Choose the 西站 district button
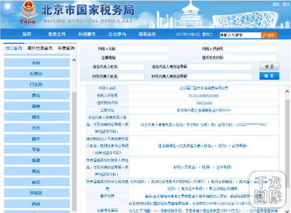Screen dimensions: 291x213 (x=37, y=204)
